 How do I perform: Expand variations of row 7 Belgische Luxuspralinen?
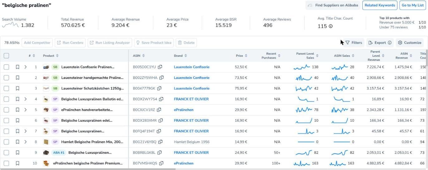(x=26, y=131)
